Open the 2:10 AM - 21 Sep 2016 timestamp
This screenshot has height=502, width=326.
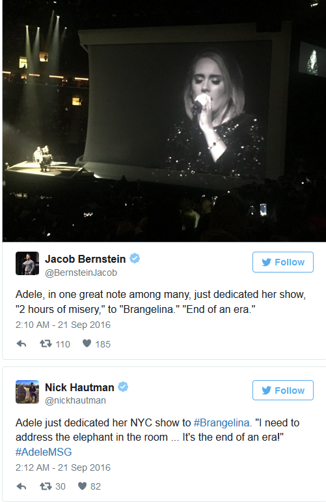pos(63,325)
